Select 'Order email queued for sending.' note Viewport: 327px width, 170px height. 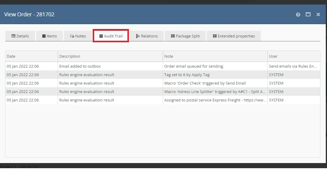click(x=215, y=66)
